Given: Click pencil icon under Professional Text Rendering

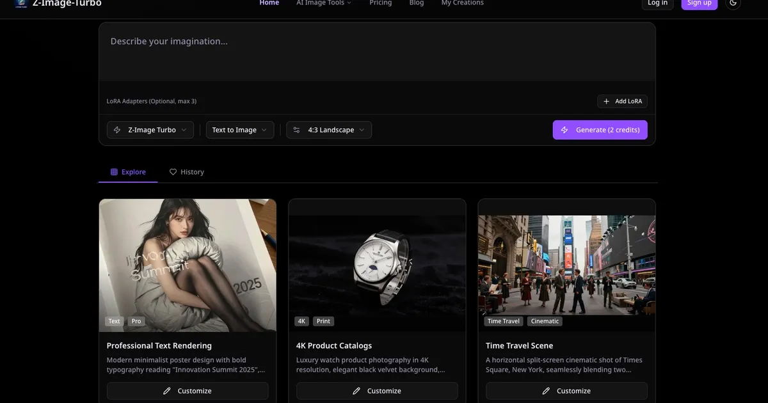Looking at the screenshot, I should (x=167, y=391).
